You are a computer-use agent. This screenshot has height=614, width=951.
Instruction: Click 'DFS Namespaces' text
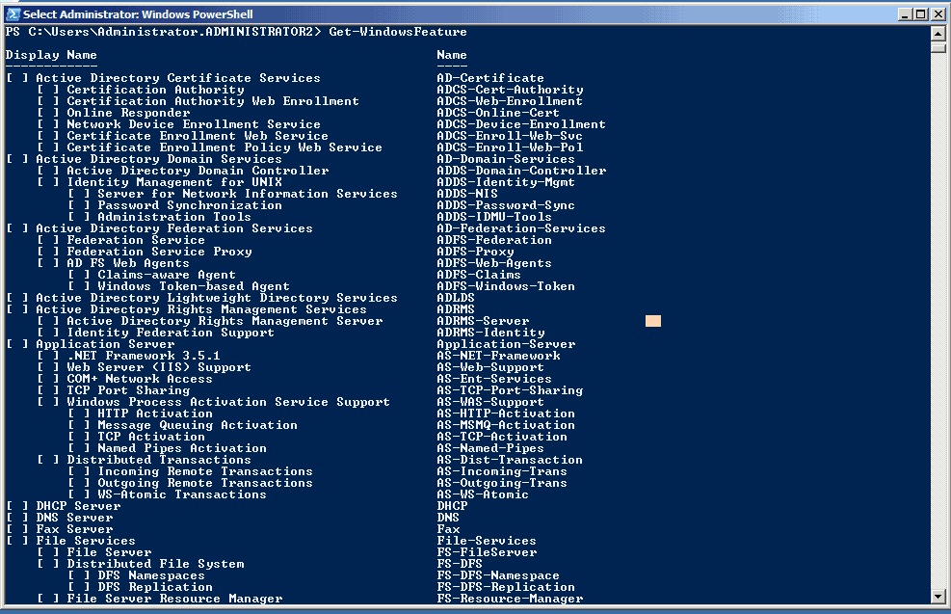point(151,575)
